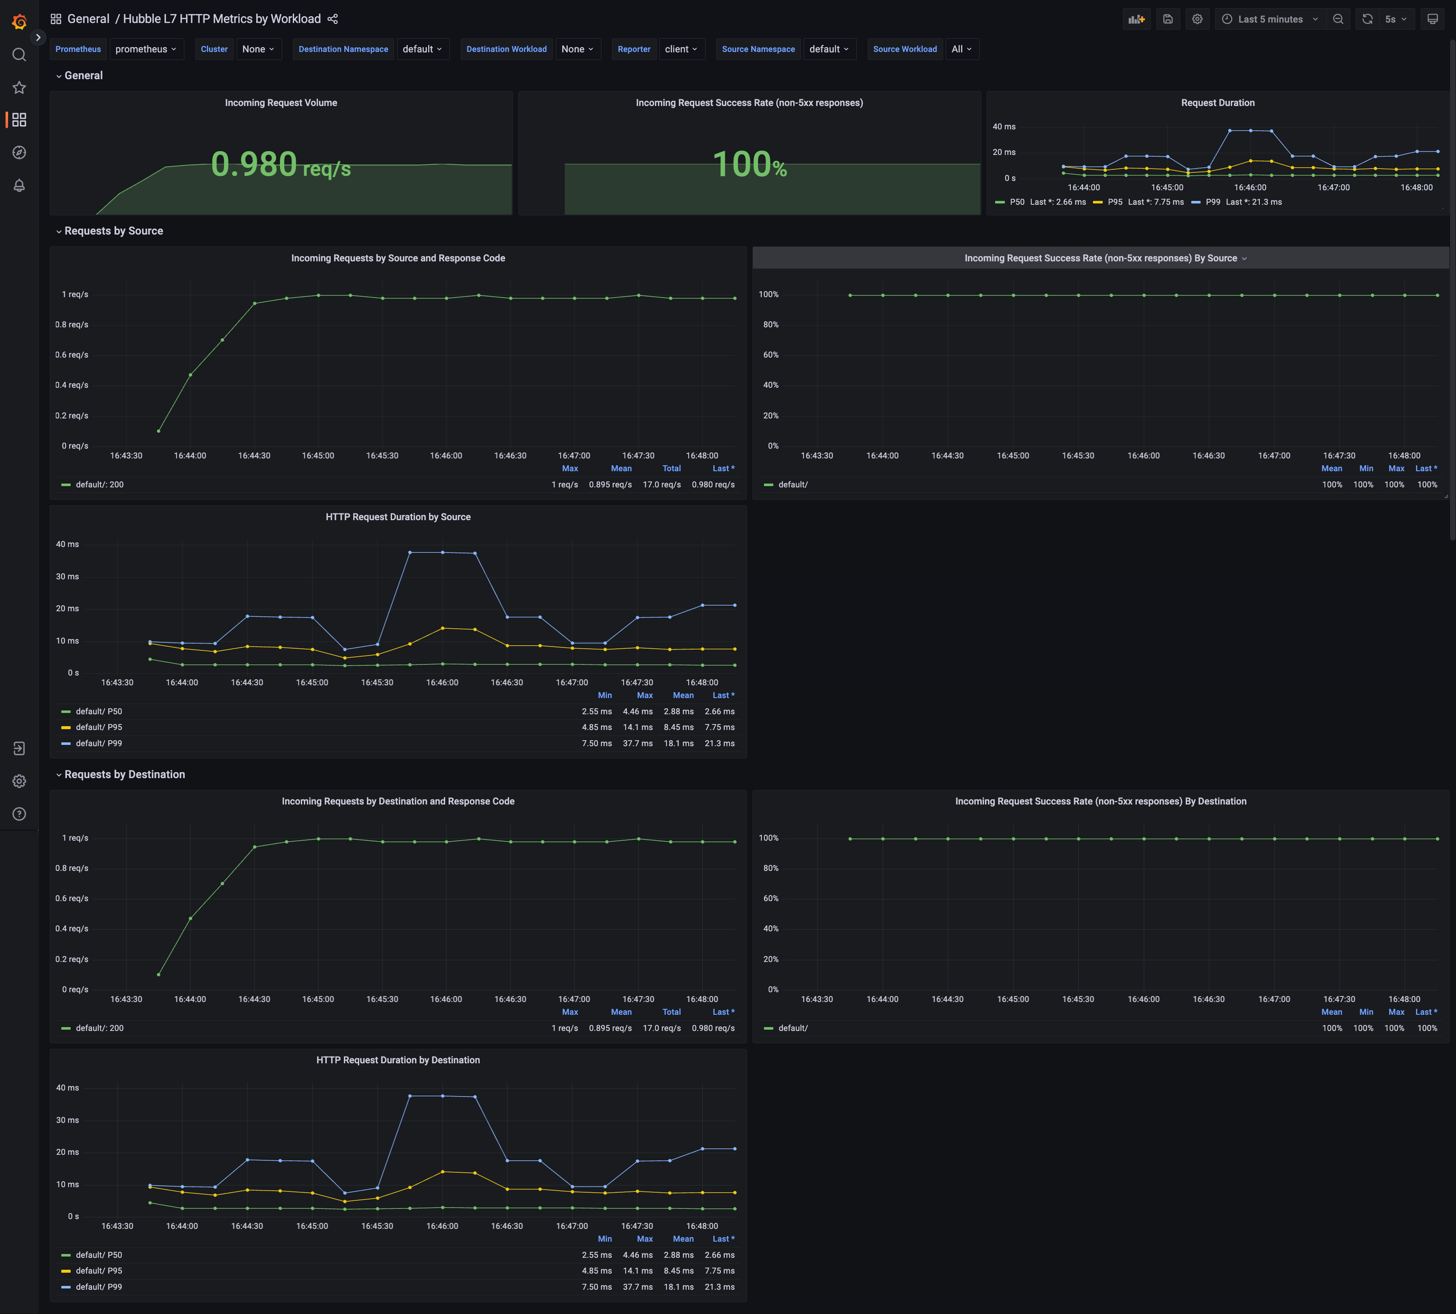Collapse the Requests by Source row
1456x1314 pixels.
pyautogui.click(x=113, y=231)
